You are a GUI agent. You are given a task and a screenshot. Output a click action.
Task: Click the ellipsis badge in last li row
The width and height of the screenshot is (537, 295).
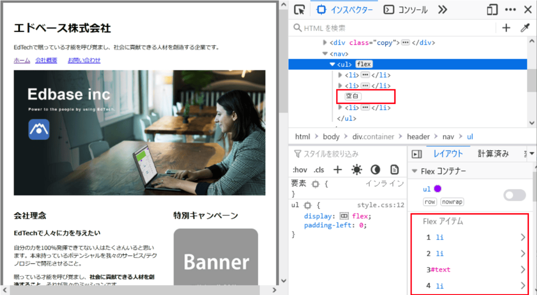click(365, 108)
